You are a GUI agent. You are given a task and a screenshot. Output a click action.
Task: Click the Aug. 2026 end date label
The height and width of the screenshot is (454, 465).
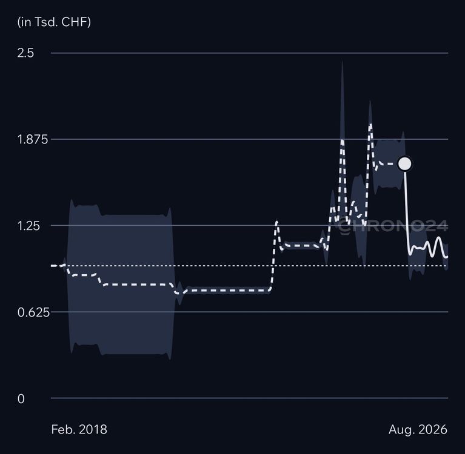click(418, 429)
